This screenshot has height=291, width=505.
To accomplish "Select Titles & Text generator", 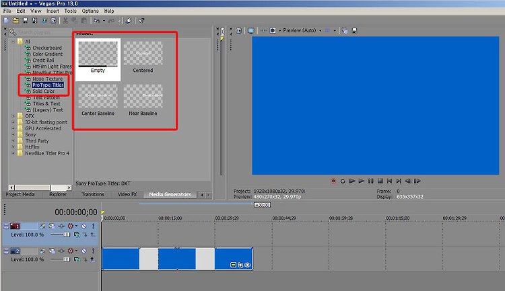I will 46,104.
